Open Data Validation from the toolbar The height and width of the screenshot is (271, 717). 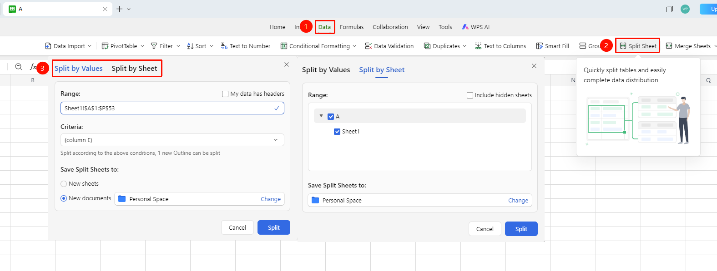pyautogui.click(x=389, y=46)
